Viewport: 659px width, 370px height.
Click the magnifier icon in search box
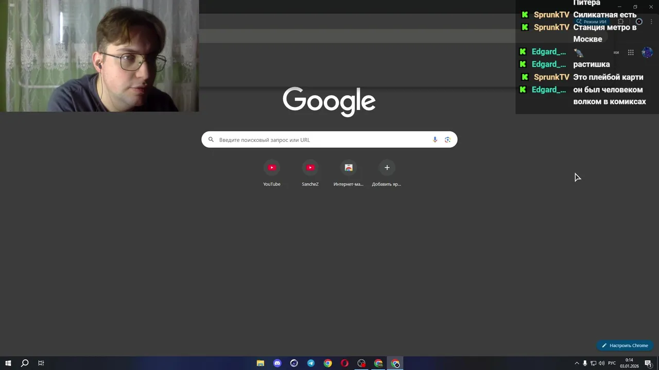point(211,140)
